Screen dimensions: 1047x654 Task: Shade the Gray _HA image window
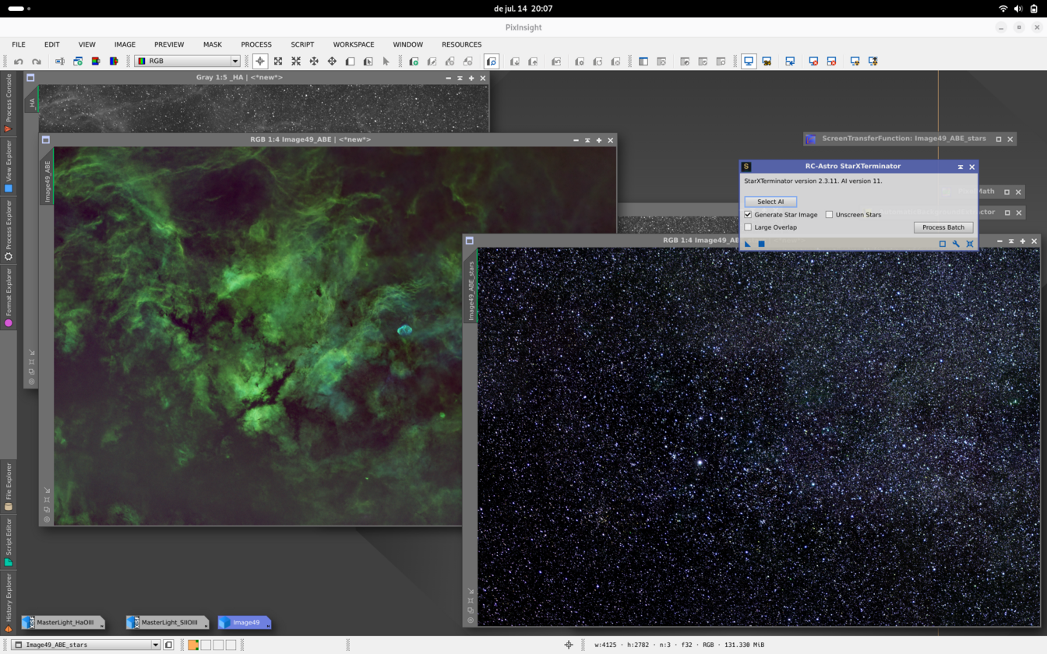pos(460,78)
